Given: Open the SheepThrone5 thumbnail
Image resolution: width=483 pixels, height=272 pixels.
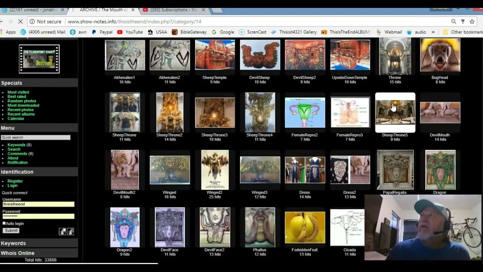Looking at the screenshot, I should click(395, 113).
